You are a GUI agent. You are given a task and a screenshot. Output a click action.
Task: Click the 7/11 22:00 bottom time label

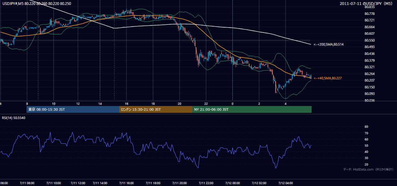pos(206,183)
